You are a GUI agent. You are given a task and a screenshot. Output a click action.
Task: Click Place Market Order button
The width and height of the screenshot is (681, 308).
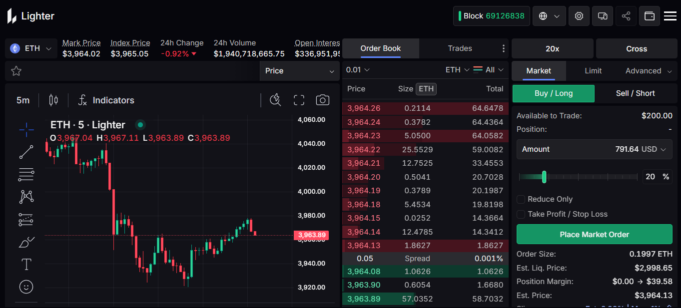tap(594, 234)
